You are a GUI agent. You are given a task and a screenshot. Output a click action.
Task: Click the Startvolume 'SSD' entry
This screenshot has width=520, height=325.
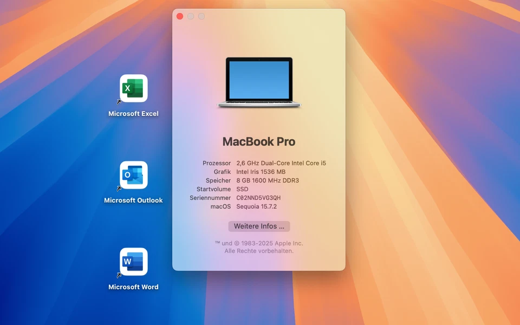(242, 189)
